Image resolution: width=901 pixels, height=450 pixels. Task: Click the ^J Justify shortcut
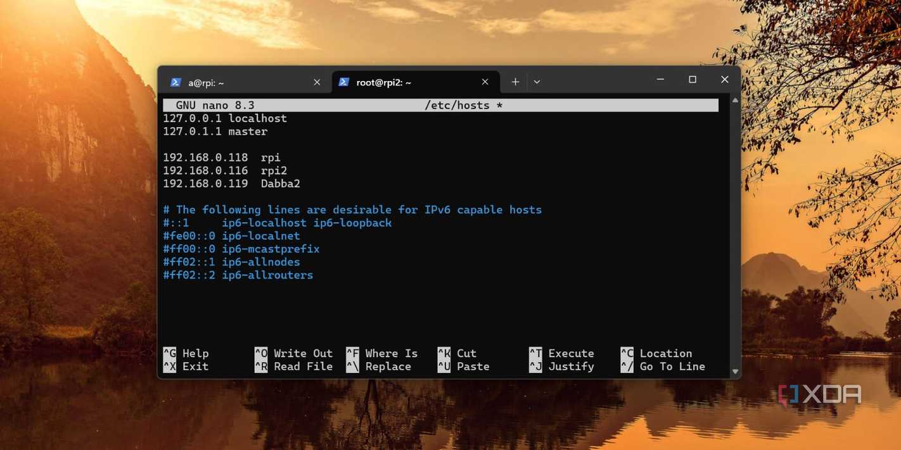(561, 366)
